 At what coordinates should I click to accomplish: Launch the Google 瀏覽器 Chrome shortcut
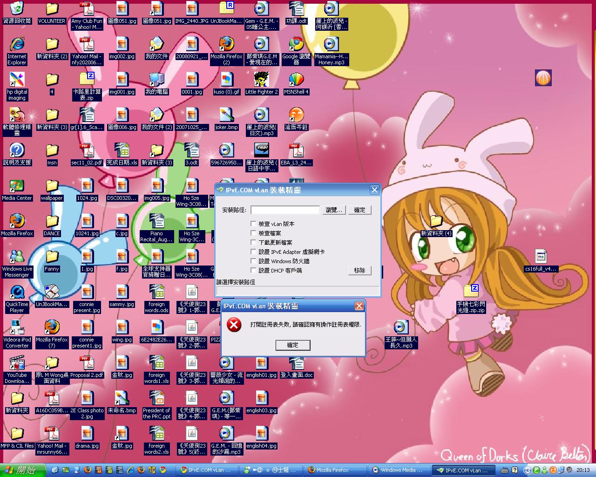point(296,51)
